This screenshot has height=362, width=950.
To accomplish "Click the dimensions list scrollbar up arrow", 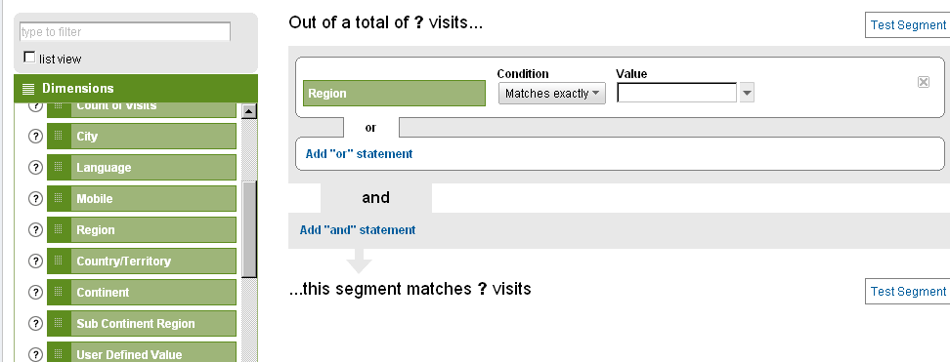I will [x=249, y=111].
